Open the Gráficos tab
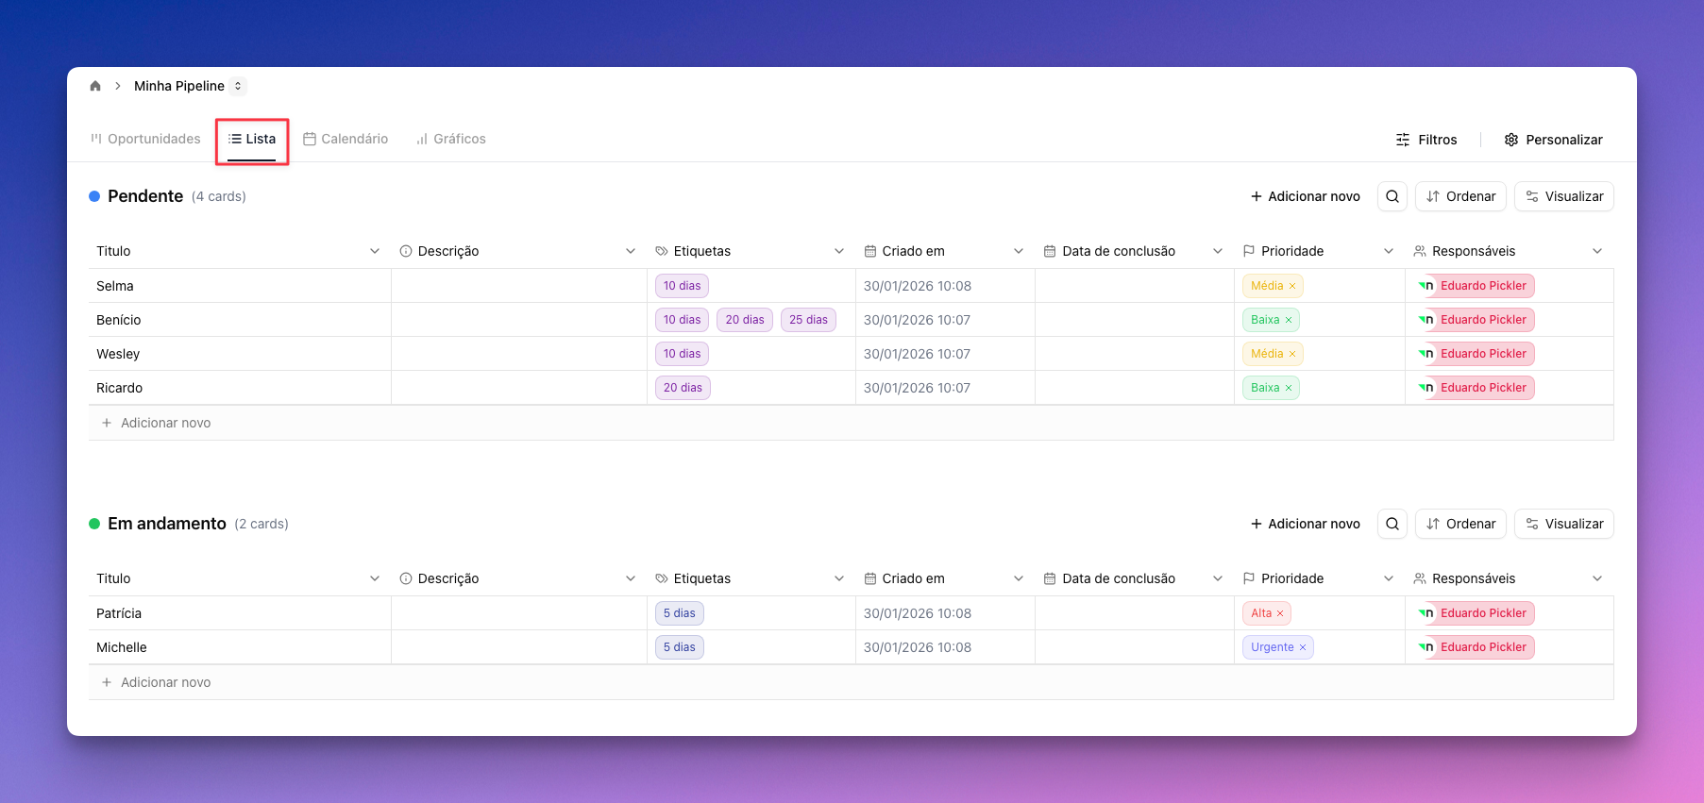Screen dimensions: 1704x803 [x=451, y=139]
